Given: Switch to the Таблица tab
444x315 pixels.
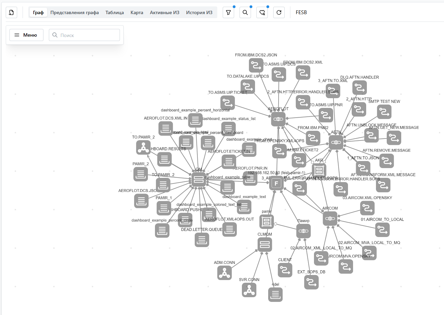Looking at the screenshot, I should coord(115,12).
